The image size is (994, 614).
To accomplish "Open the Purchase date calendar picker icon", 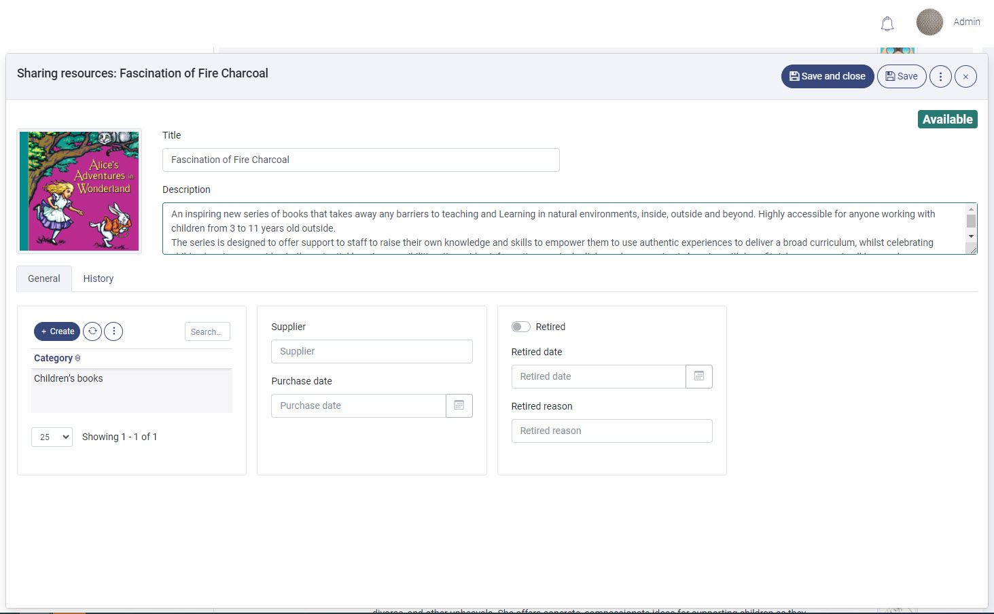I will 459,405.
